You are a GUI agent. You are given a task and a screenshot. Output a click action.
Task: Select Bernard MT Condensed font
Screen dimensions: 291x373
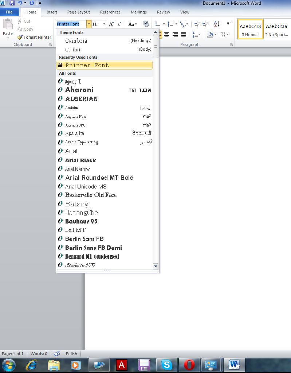point(105,256)
